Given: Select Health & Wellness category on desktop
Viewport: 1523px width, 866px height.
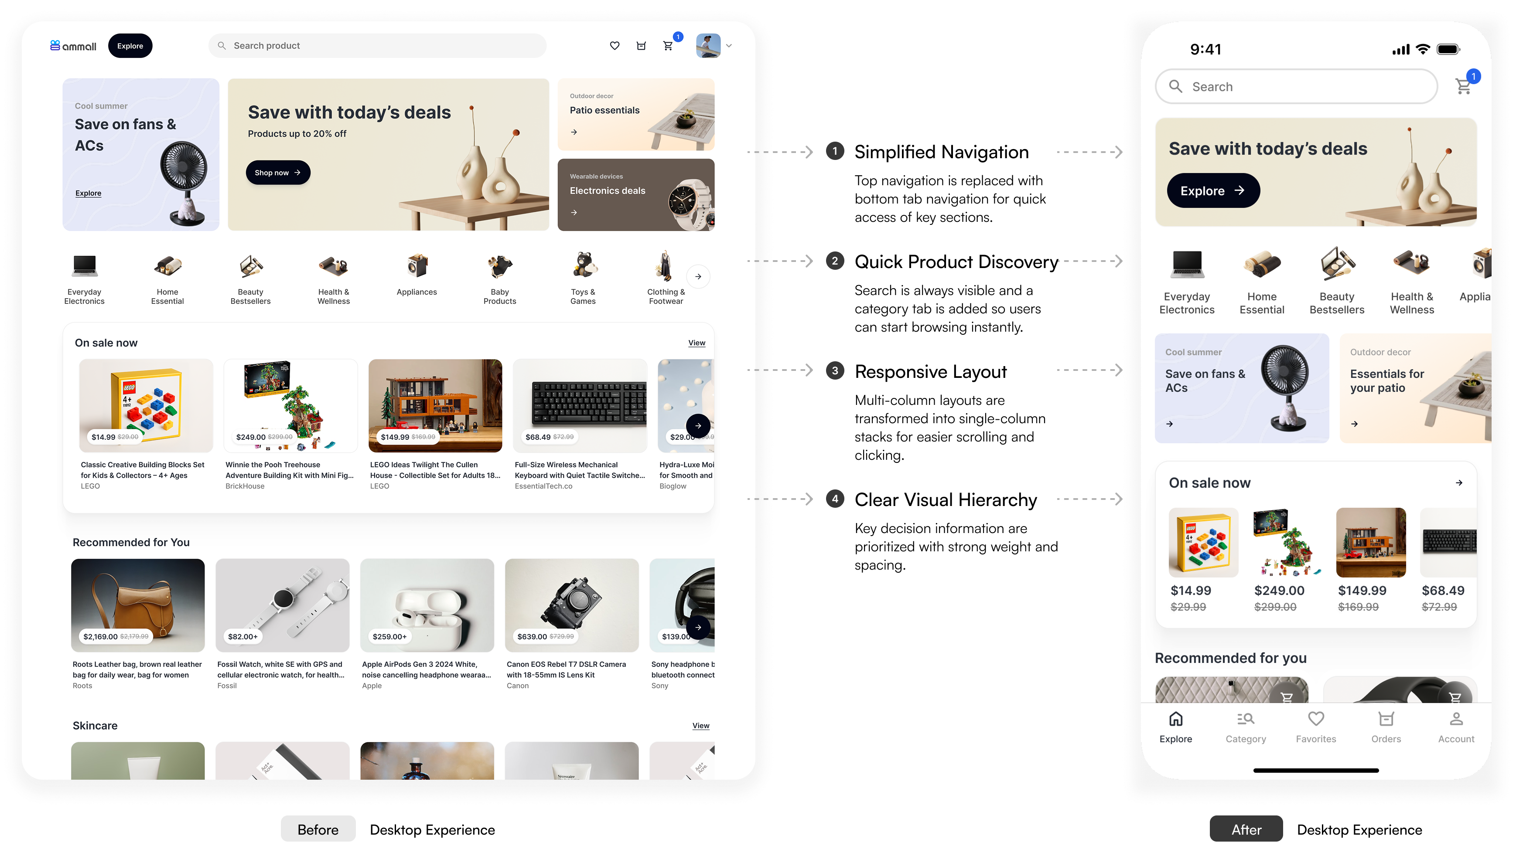Looking at the screenshot, I should tap(333, 278).
